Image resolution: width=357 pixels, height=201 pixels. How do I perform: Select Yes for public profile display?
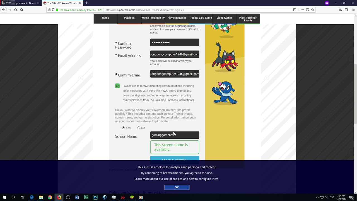pos(123,128)
